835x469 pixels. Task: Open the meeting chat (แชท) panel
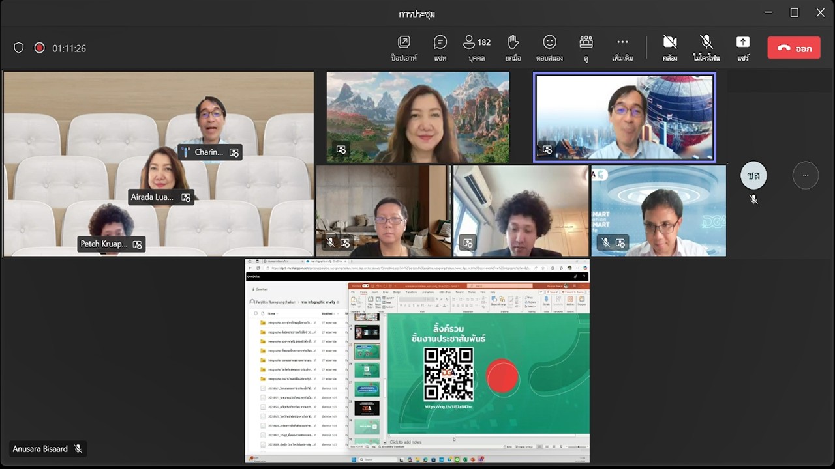point(440,48)
